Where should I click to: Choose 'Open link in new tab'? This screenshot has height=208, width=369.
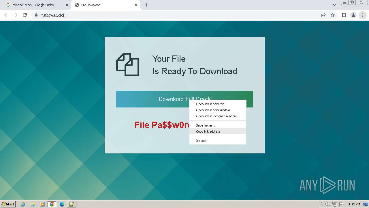218,104
